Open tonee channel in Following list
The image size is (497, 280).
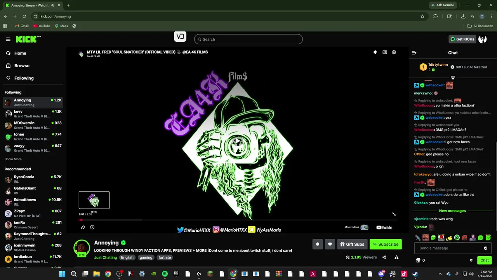pyautogui.click(x=33, y=136)
